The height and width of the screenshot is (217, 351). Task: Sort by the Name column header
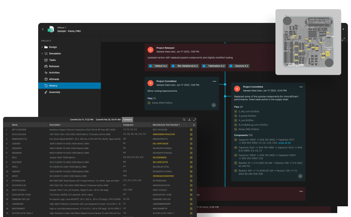coord(15,125)
